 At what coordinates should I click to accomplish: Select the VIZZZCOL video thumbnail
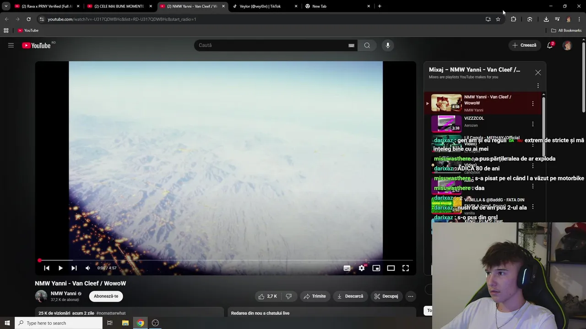coord(446,123)
